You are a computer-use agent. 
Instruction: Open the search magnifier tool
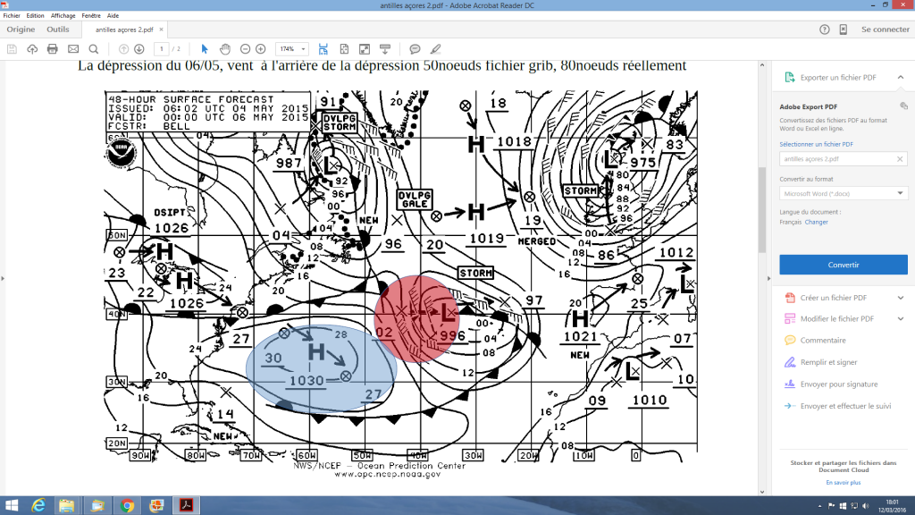pyautogui.click(x=93, y=49)
